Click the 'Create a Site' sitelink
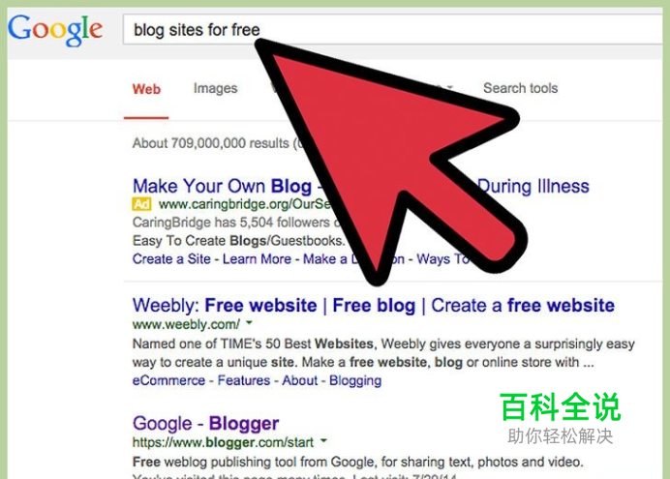 click(171, 258)
